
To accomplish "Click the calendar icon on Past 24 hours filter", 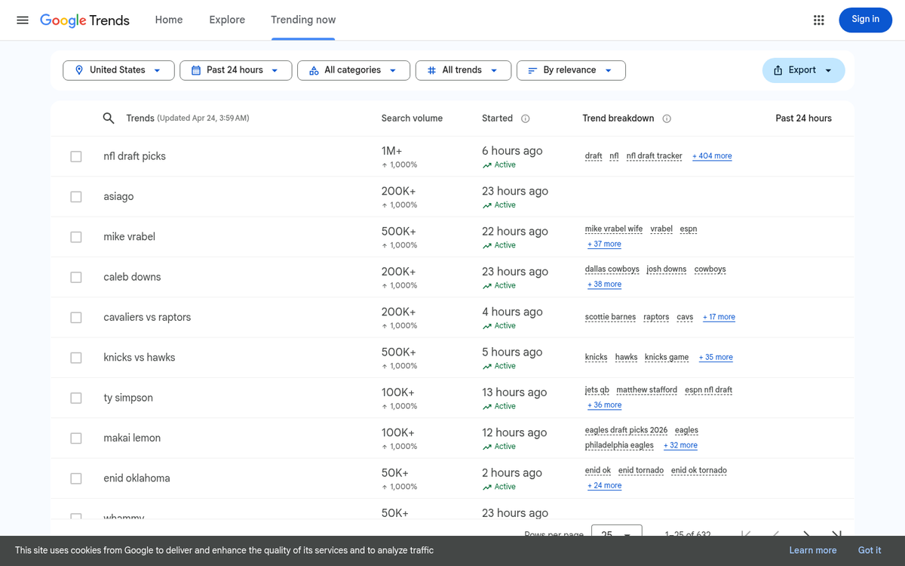I will [197, 69].
